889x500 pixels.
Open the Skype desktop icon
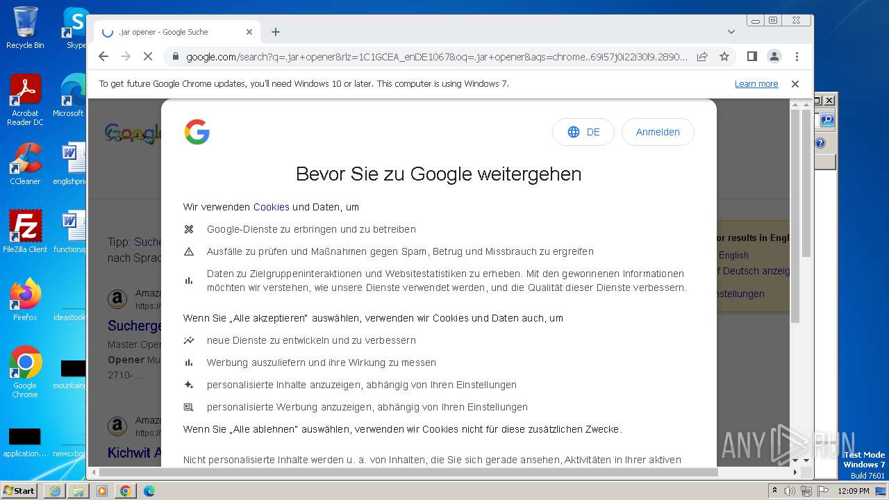click(x=75, y=28)
